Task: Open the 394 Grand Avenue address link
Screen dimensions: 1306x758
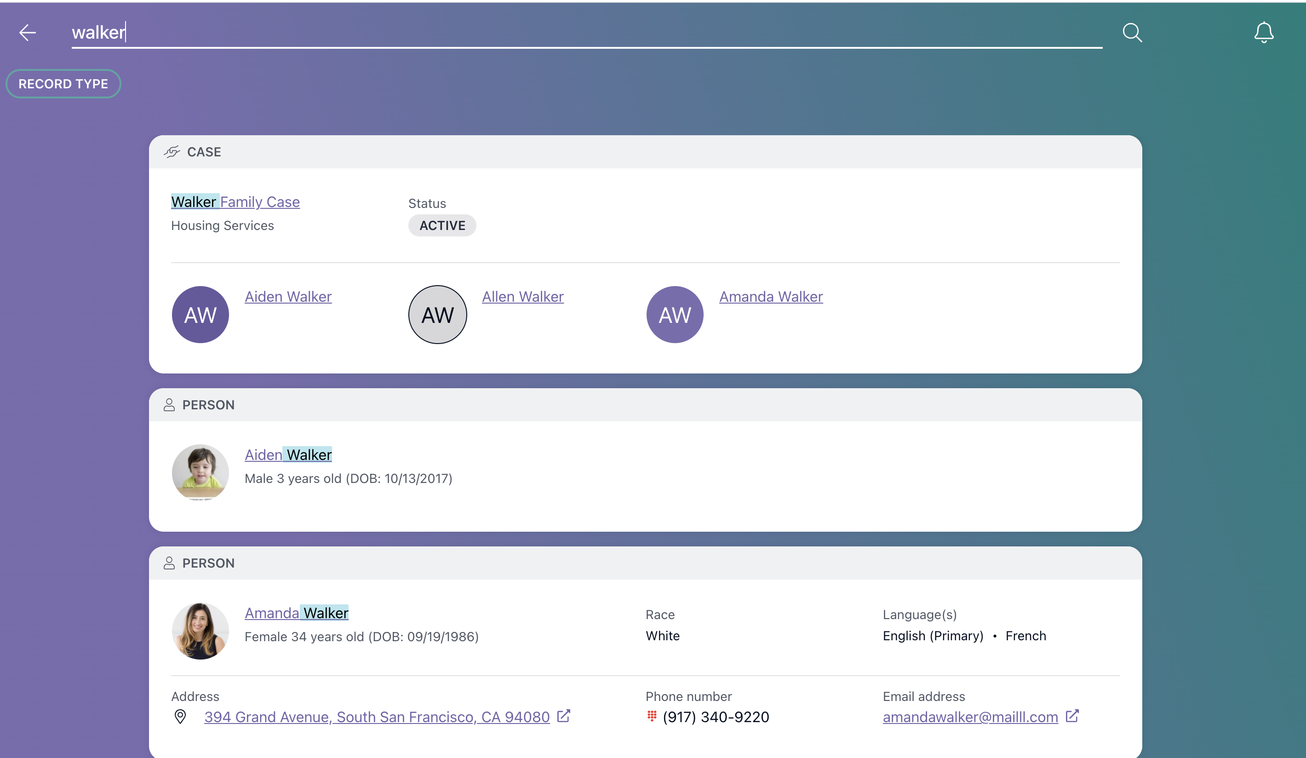Action: pos(377,717)
